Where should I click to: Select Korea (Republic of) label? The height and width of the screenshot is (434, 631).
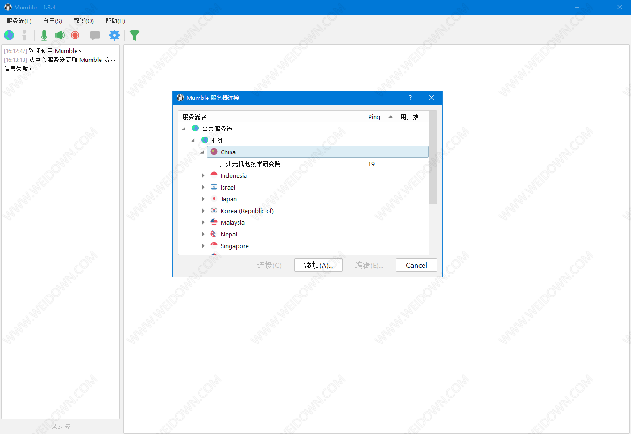[x=247, y=211]
